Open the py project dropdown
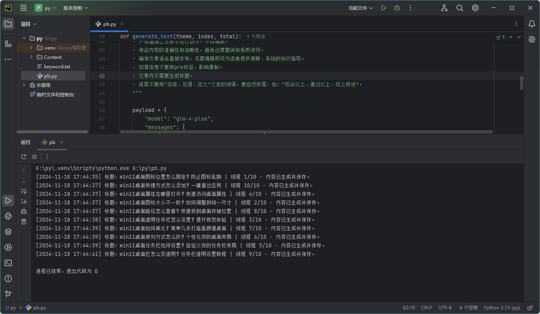The width and height of the screenshot is (540, 314). pyautogui.click(x=46, y=8)
